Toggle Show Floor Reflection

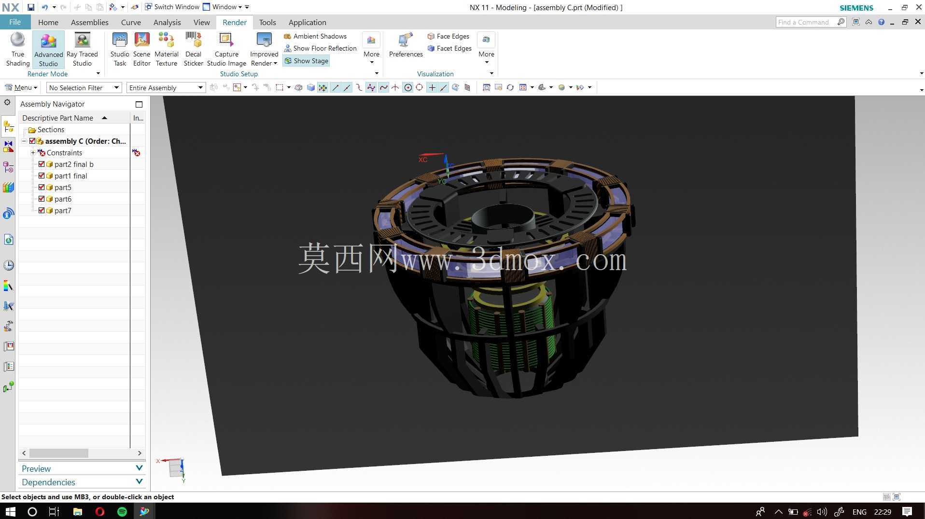(320, 48)
